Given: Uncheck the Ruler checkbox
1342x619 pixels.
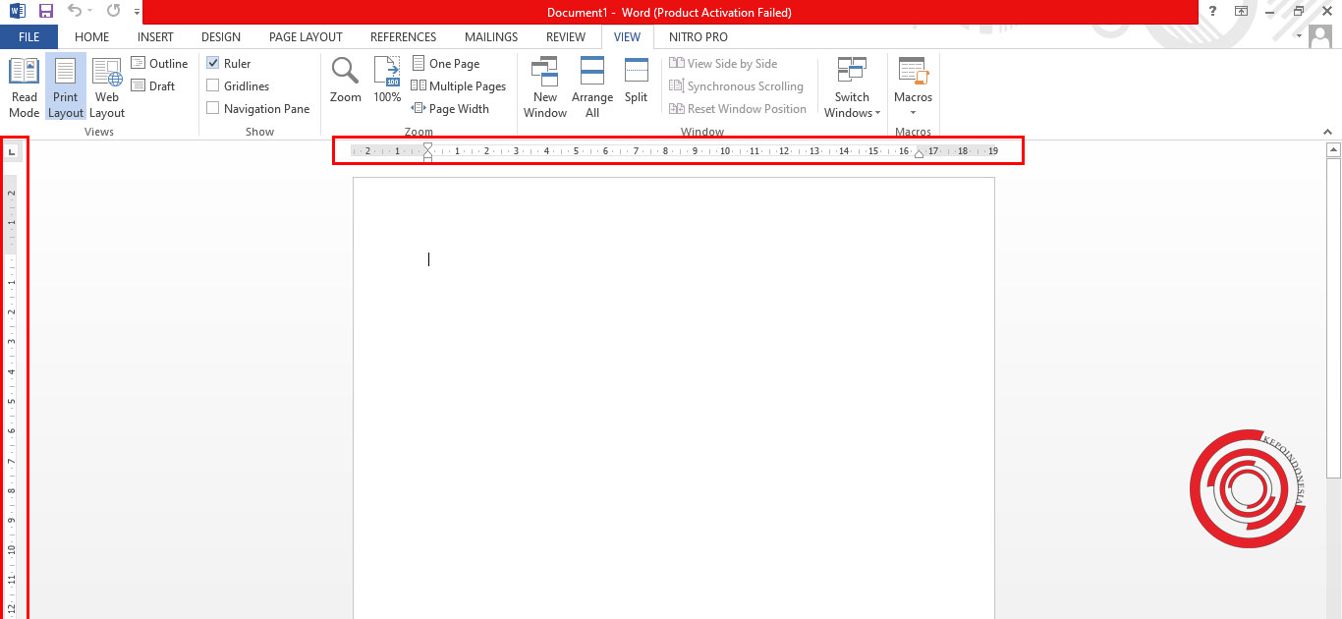Looking at the screenshot, I should [213, 64].
